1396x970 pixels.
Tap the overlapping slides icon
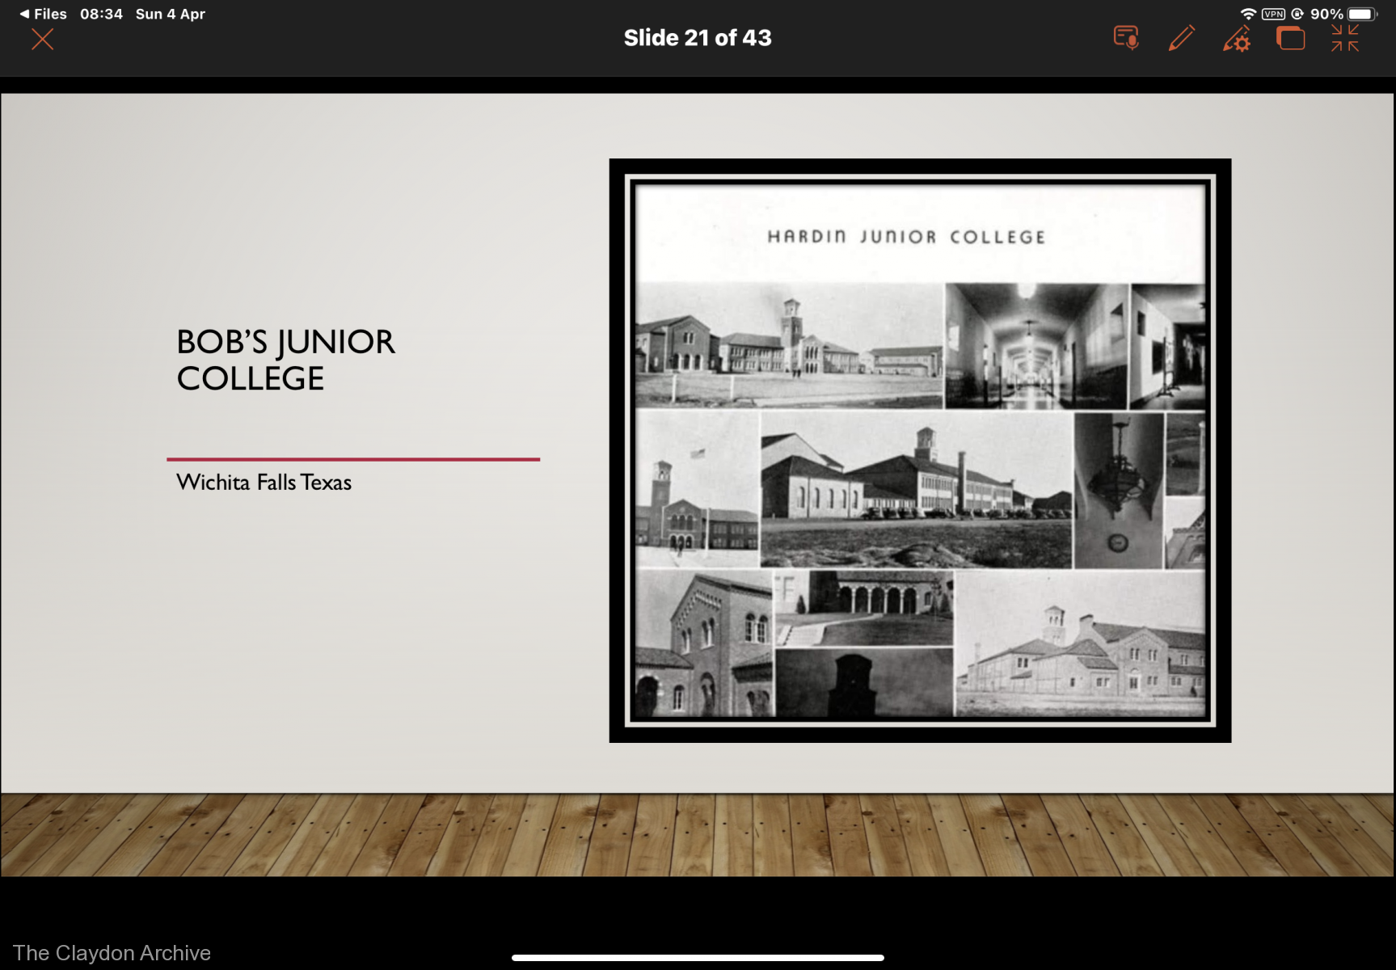pos(1290,38)
